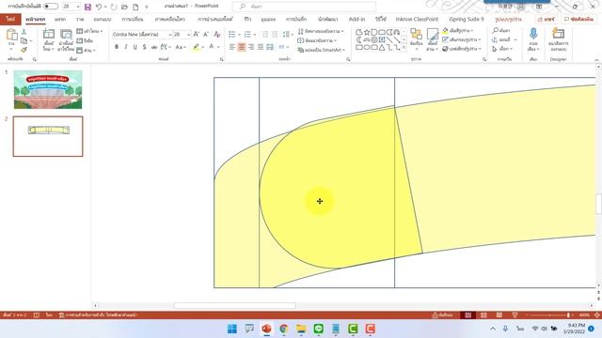This screenshot has width=602, height=338.
Task: Open the Shape Effects dropdown
Action: (x=461, y=49)
